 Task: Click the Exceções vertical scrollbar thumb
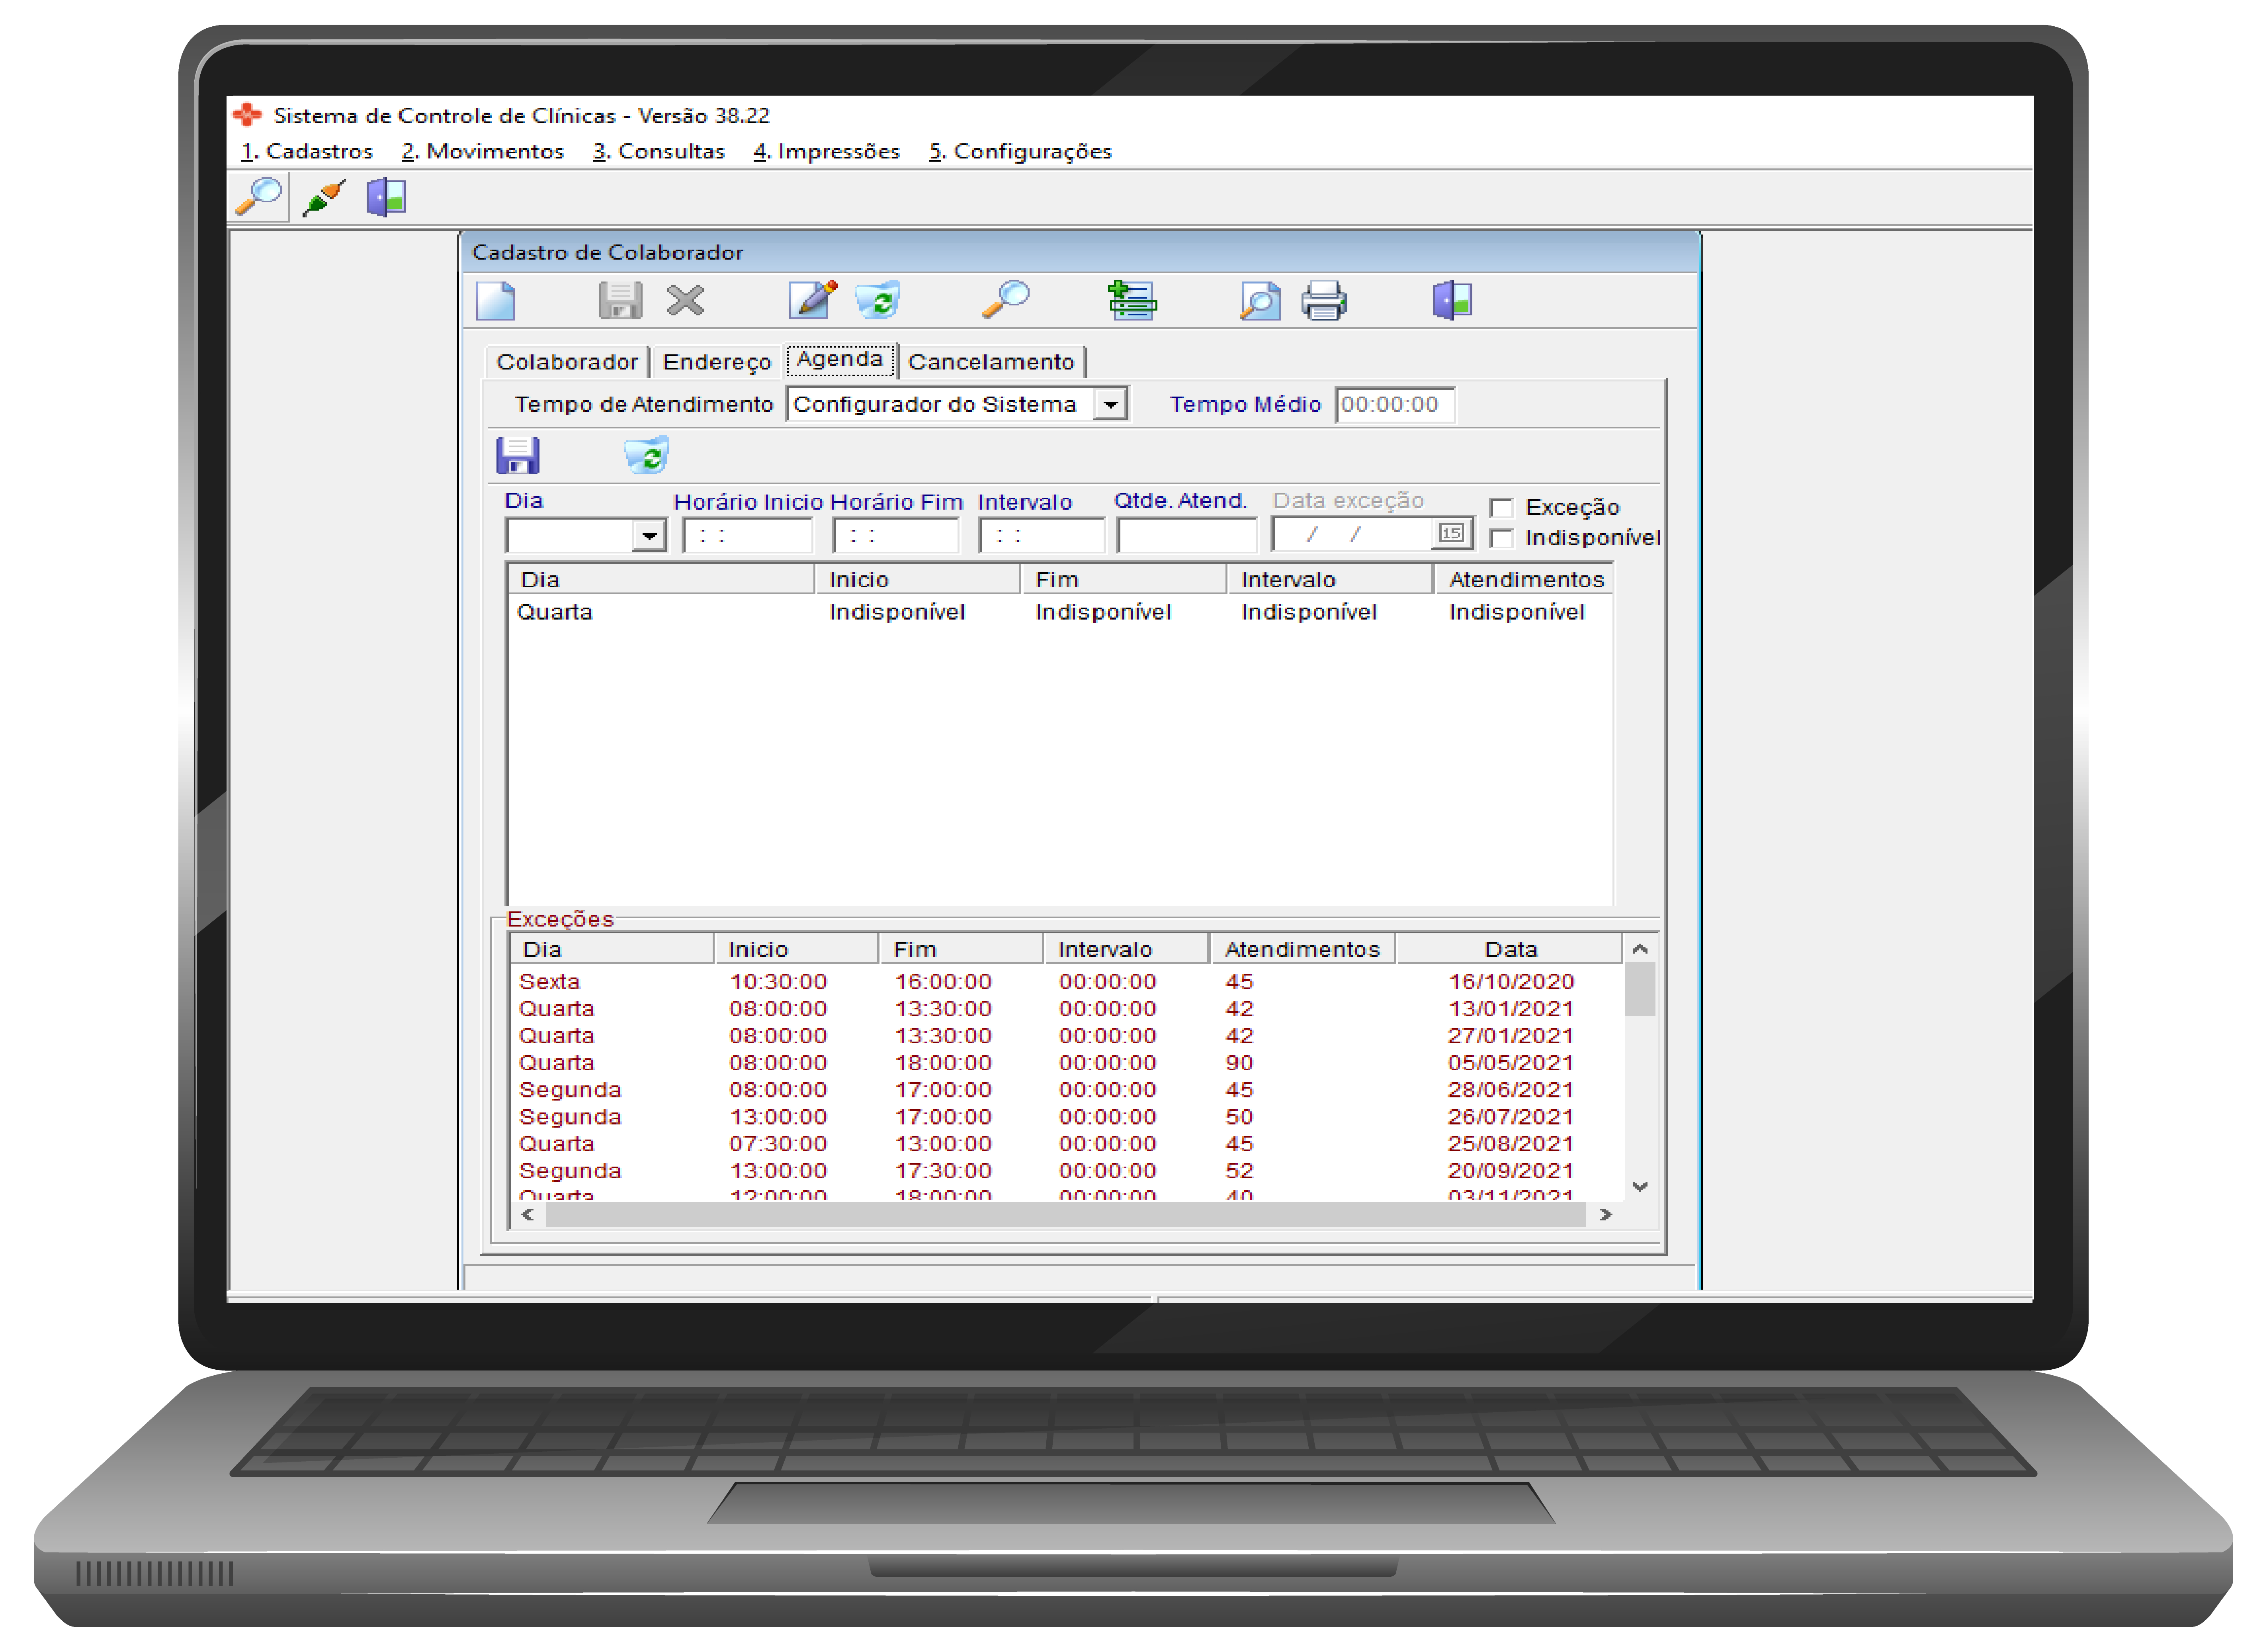pyautogui.click(x=1640, y=990)
